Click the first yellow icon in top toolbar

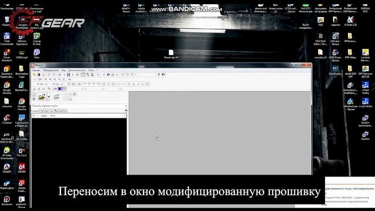tap(35, 74)
